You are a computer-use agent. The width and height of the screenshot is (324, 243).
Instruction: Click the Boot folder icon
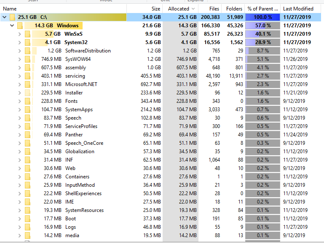point(27,219)
